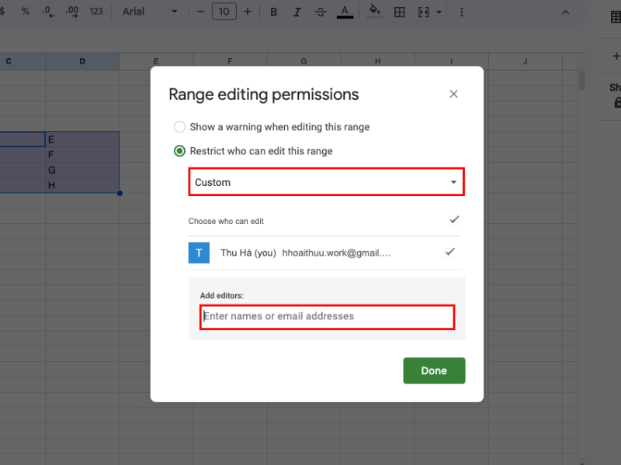Open the borders tool
Screen dimensions: 621x465
399,12
